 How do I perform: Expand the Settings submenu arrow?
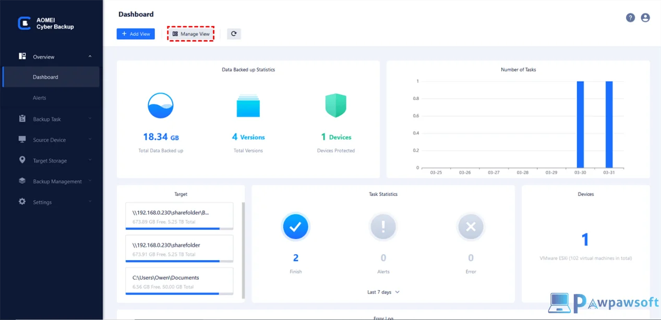click(x=90, y=202)
